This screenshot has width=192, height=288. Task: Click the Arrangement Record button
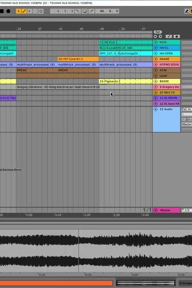tap(8, 11)
